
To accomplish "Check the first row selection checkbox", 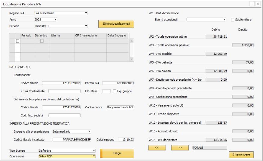I will coord(18,41).
